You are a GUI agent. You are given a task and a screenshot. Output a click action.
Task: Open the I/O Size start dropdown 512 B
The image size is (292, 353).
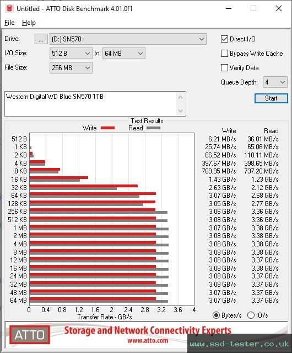pyautogui.click(x=71, y=54)
